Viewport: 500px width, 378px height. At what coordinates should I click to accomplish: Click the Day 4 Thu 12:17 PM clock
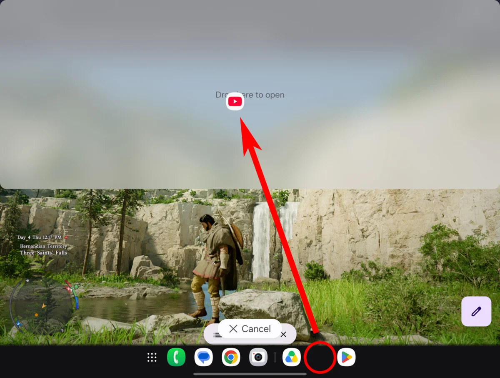pos(40,237)
